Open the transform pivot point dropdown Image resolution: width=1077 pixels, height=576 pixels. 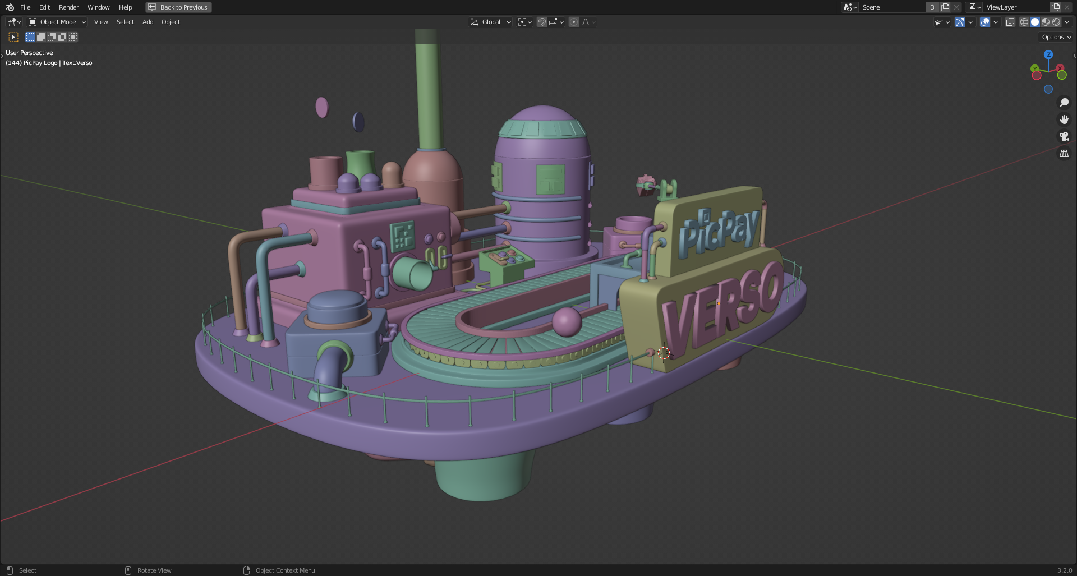(x=524, y=22)
